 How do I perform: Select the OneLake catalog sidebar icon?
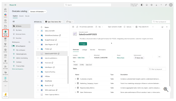click(5, 33)
